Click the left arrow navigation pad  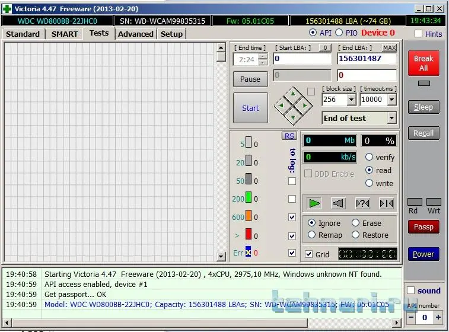tap(281, 106)
